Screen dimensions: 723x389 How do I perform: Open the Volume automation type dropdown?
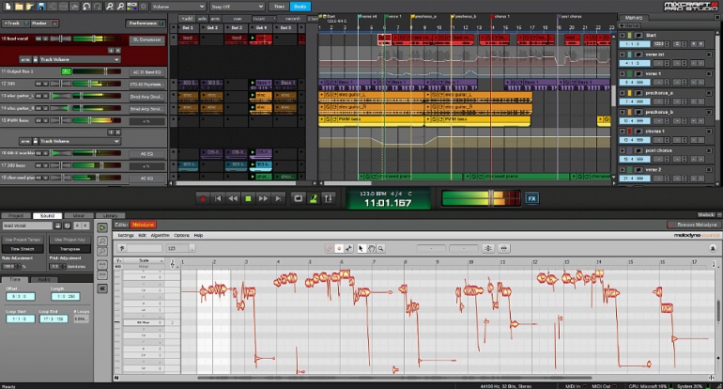pos(179,7)
